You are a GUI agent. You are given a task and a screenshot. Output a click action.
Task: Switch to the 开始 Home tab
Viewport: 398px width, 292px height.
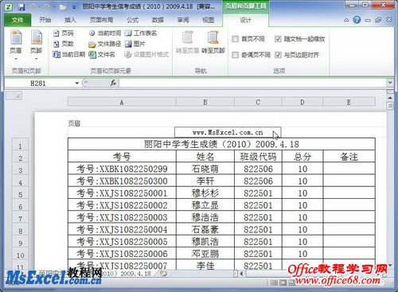(45, 20)
